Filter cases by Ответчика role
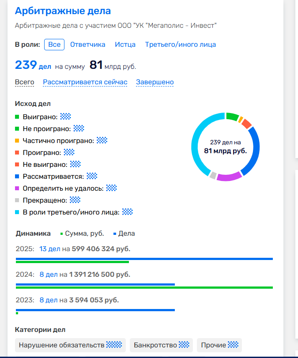 (x=87, y=45)
